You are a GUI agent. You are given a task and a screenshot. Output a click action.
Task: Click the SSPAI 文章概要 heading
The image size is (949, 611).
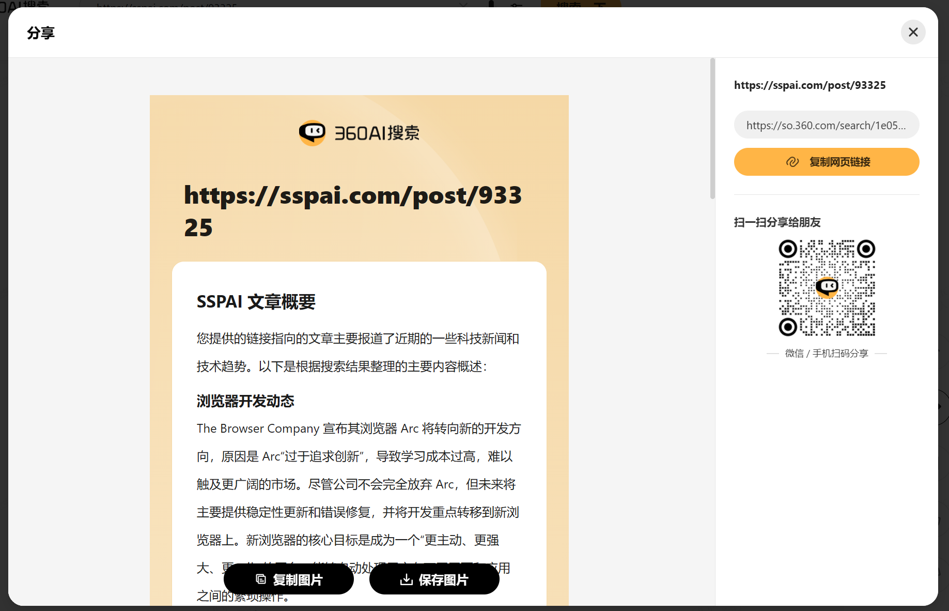click(256, 301)
